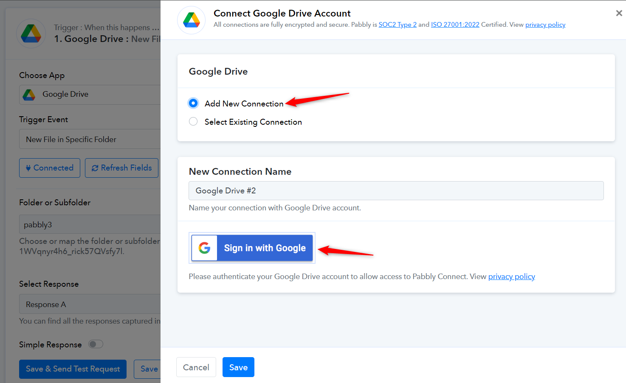Open the Choose App dropdown showing Google Drive
This screenshot has height=383, width=626.
click(x=90, y=95)
